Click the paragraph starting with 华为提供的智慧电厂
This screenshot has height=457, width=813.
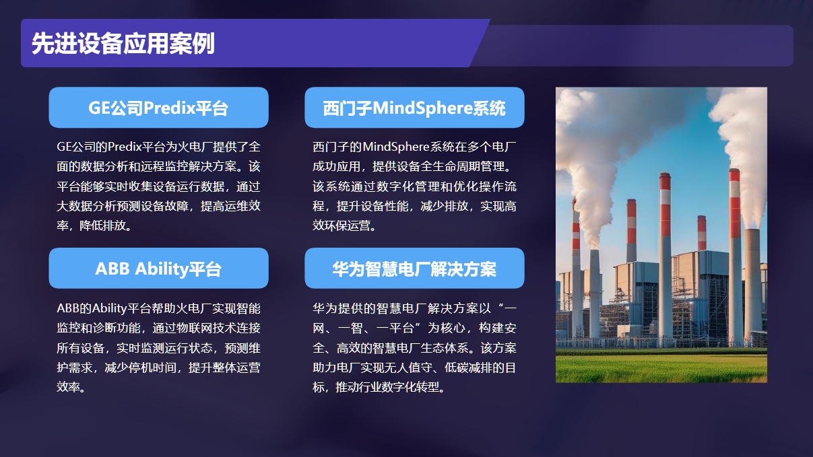(x=414, y=348)
